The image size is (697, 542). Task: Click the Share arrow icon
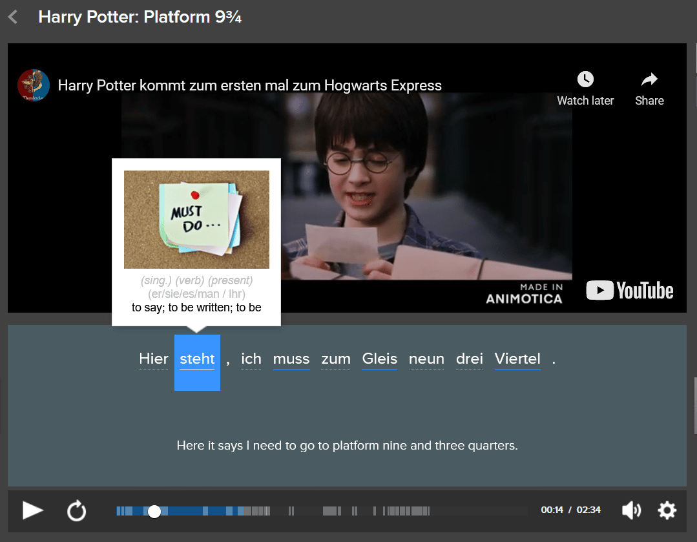pyautogui.click(x=649, y=79)
